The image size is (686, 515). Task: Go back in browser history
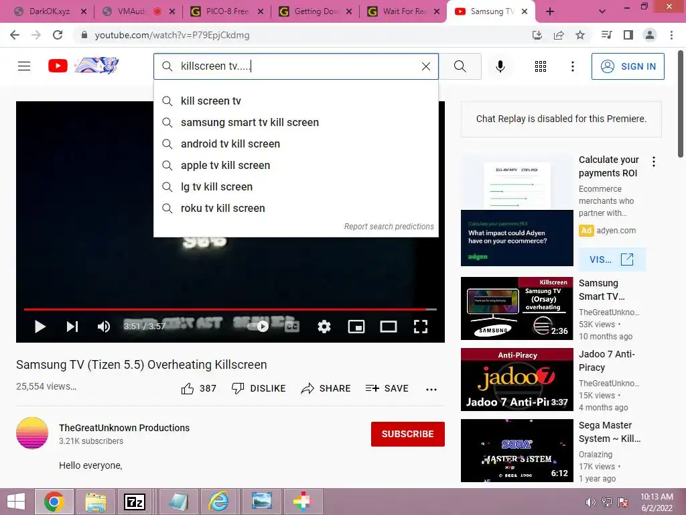pos(15,35)
